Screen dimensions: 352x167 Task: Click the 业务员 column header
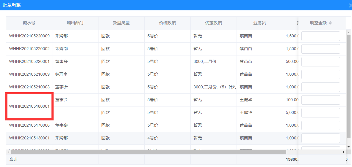click(259, 23)
